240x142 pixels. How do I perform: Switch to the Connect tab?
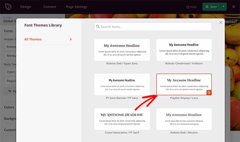tap(50, 7)
